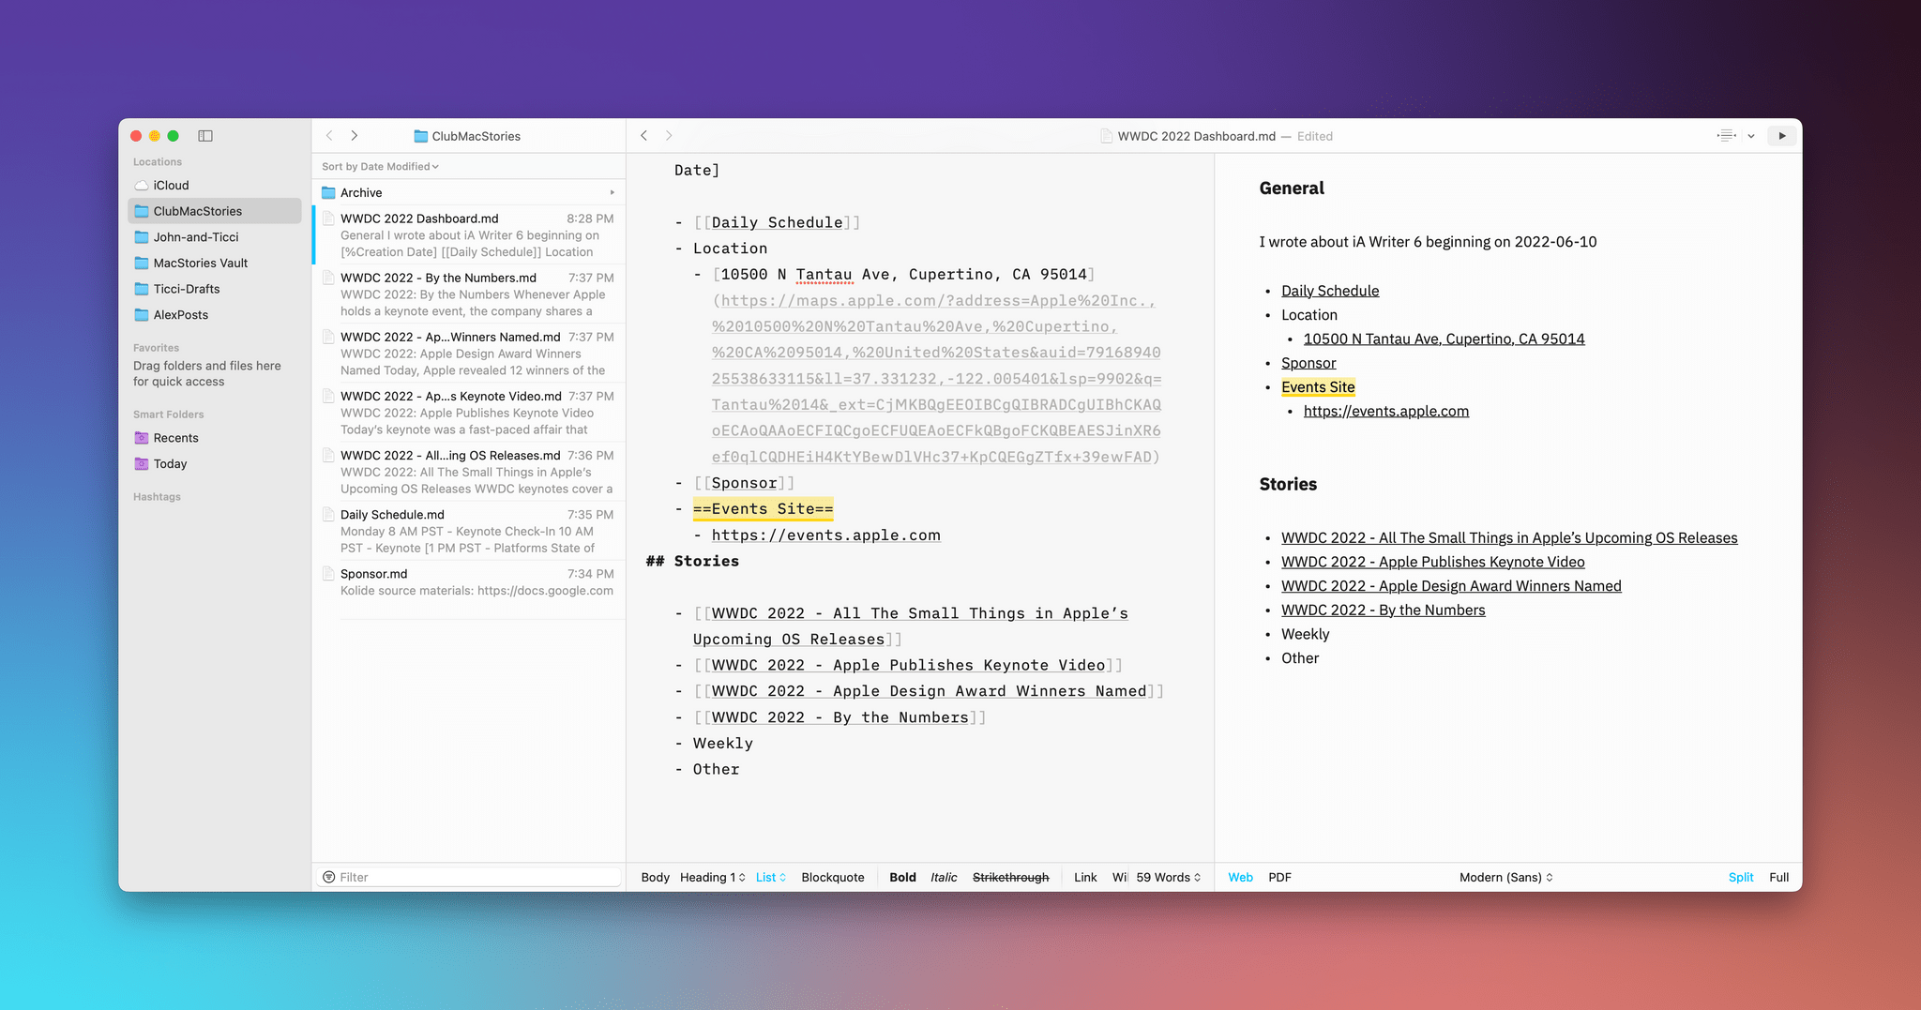Select WWDC 2022 Dashboard.md file
This screenshot has width=1921, height=1010.
click(468, 234)
